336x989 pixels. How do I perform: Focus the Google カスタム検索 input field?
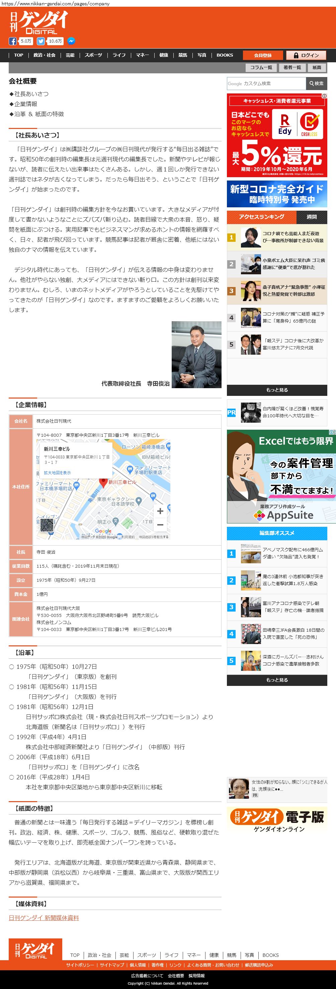coord(266,83)
